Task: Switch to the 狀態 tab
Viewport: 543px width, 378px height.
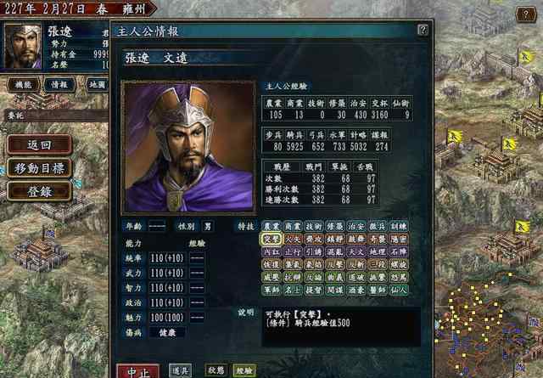Action: point(216,370)
